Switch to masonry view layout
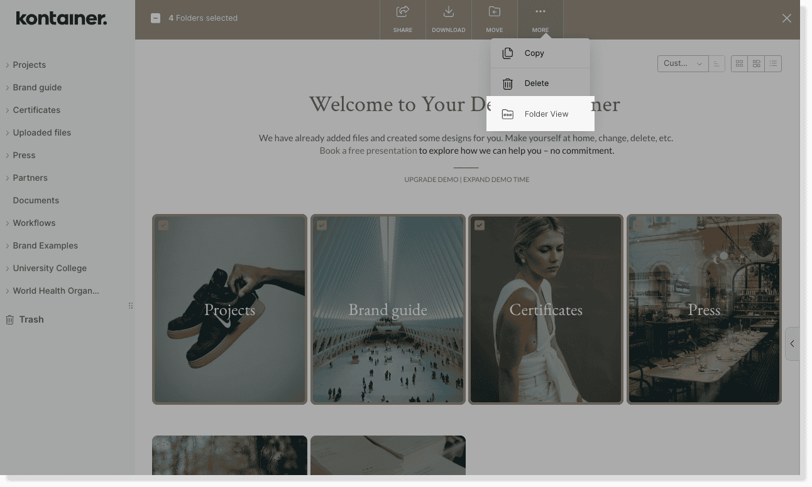Viewport: 812px width, 487px height. coord(756,63)
